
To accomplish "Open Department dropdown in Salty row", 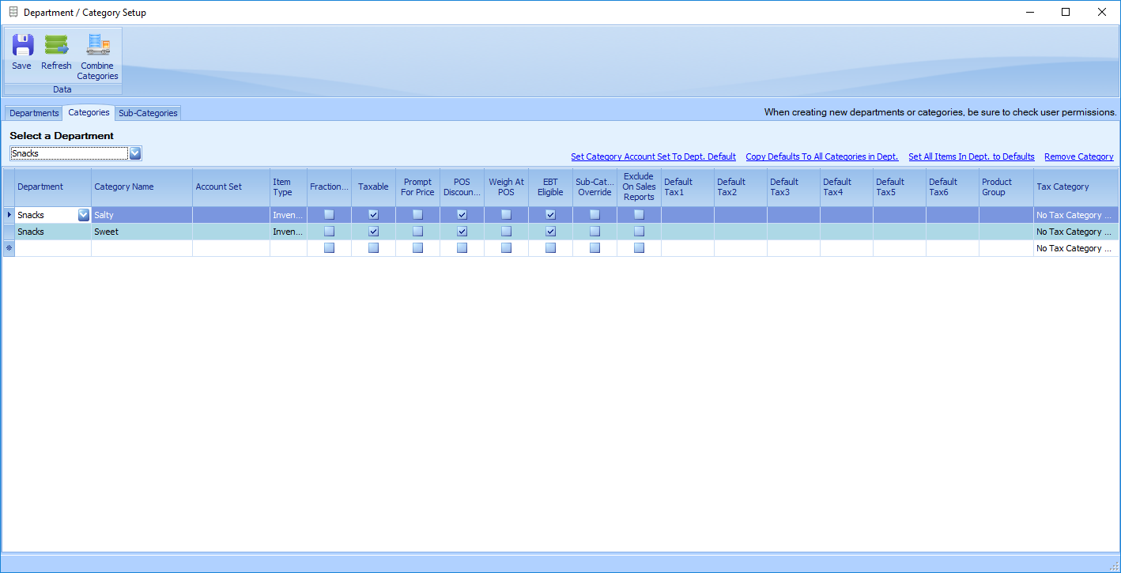I will tap(83, 215).
